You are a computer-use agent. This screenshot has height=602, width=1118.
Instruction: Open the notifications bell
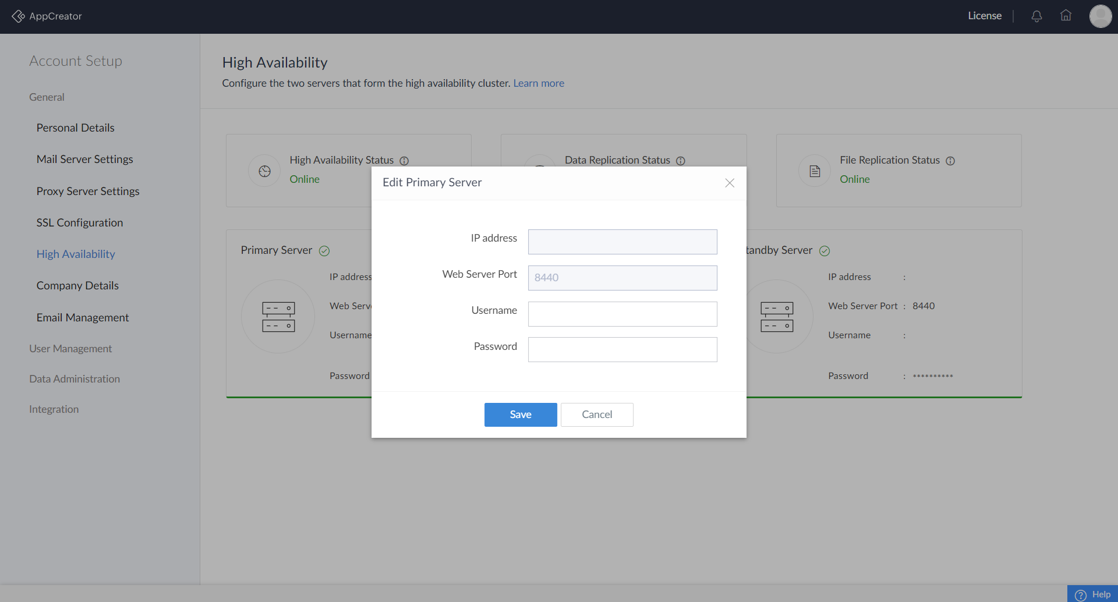click(1036, 16)
